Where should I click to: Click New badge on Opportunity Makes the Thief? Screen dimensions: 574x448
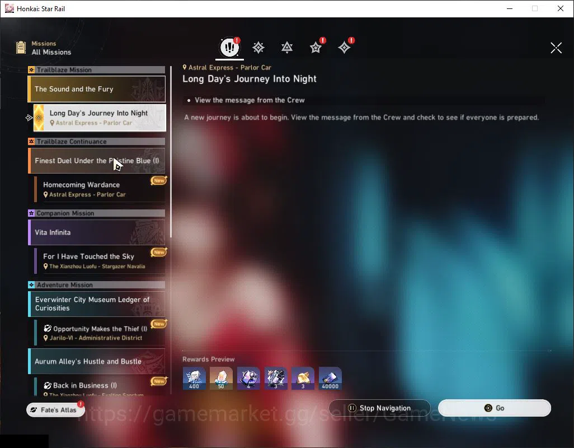click(x=159, y=324)
